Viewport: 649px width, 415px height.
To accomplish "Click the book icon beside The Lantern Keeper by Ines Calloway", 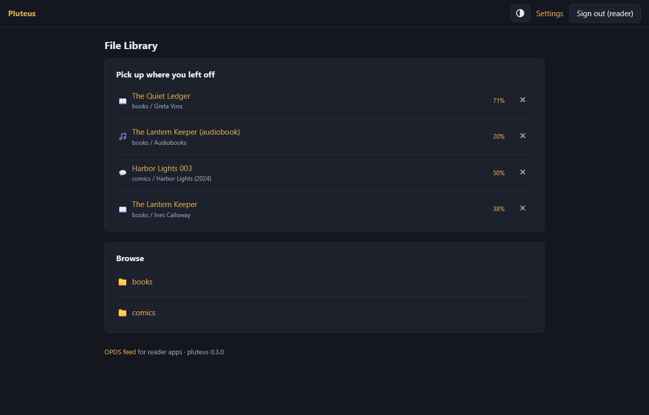I will tap(123, 209).
